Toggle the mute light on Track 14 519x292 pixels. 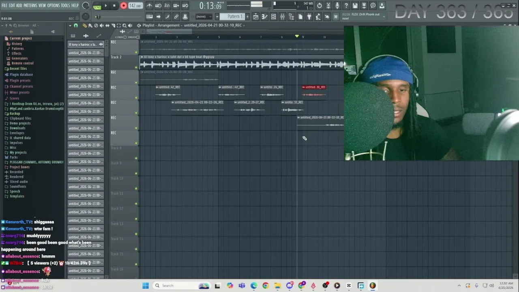click(136, 249)
